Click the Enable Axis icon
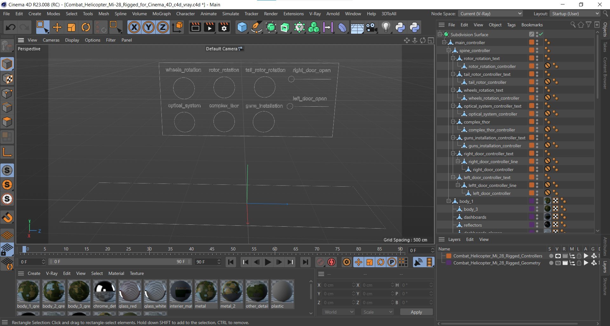The width and height of the screenshot is (610, 326). [7, 152]
